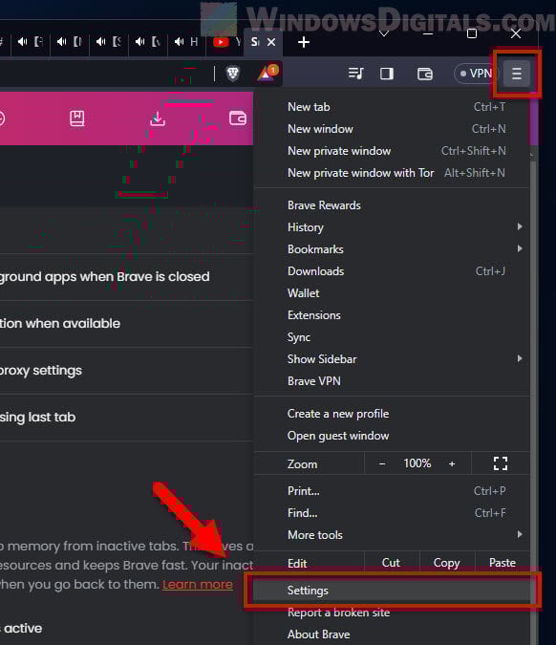Open the tab search chevron
The height and width of the screenshot is (645, 556).
tap(384, 33)
